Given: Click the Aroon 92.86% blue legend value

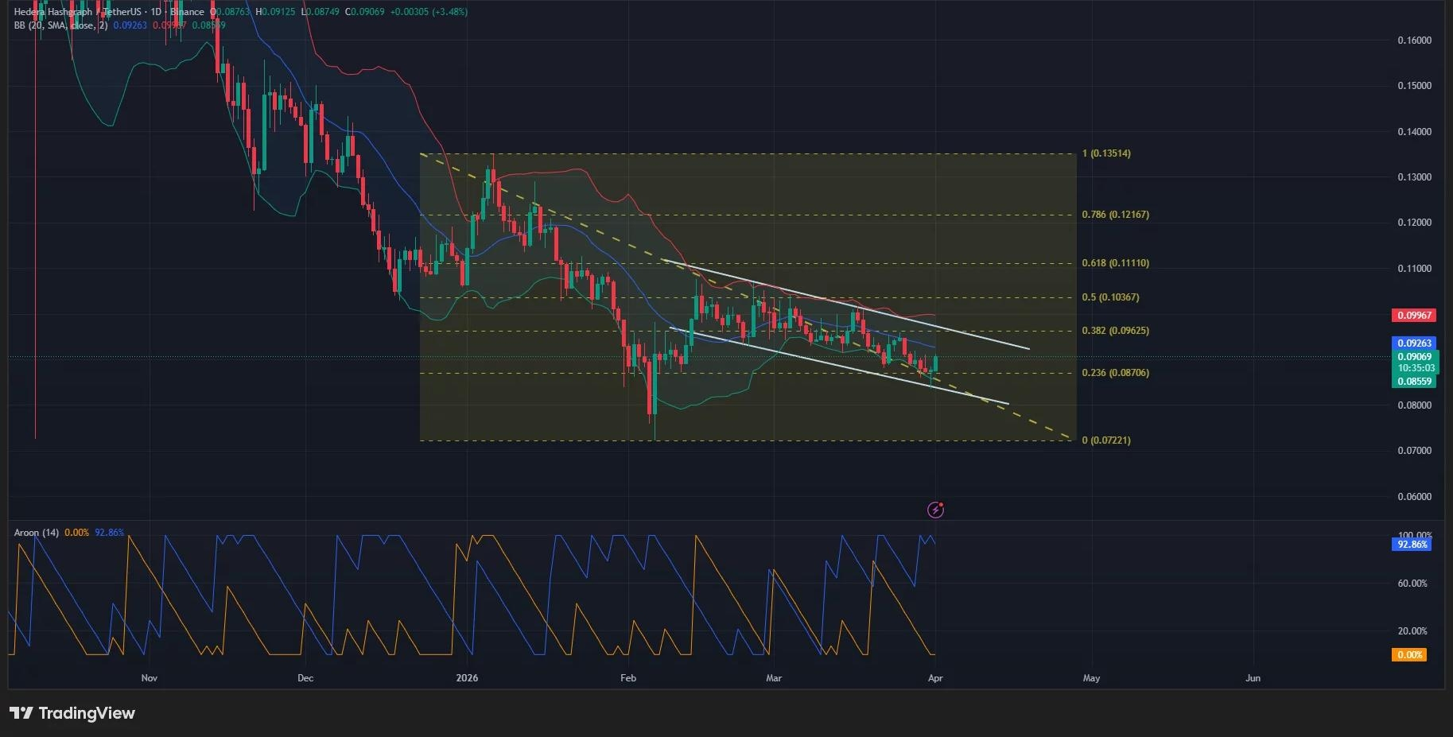Looking at the screenshot, I should point(110,533).
